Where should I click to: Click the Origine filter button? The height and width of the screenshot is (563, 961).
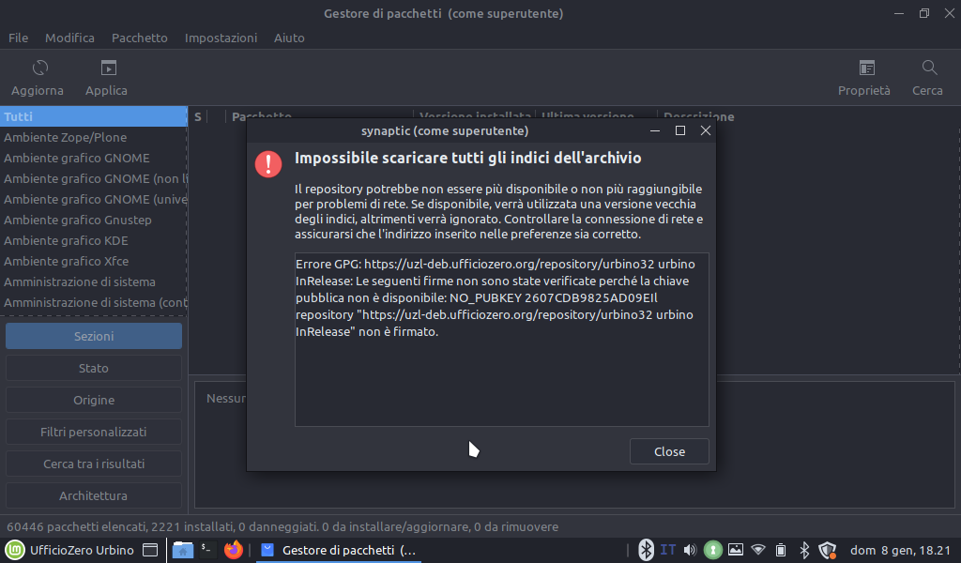(x=94, y=400)
